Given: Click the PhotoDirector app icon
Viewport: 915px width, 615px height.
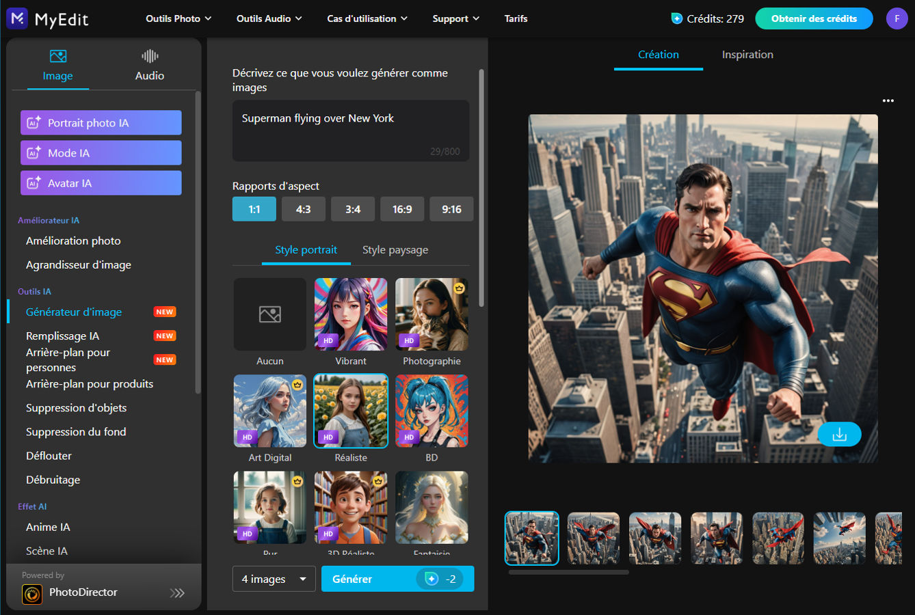Looking at the screenshot, I should point(32,594).
